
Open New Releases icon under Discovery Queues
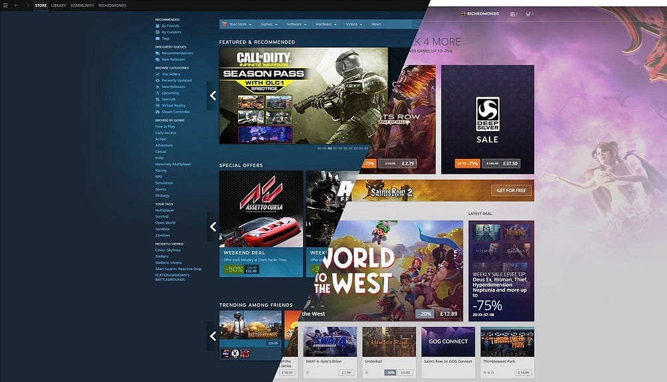(157, 59)
